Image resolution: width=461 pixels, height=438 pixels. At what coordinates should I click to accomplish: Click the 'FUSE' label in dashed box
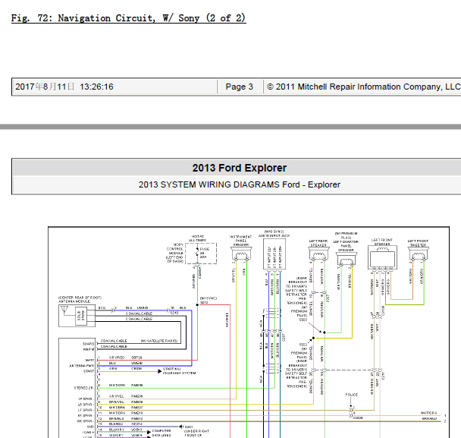[x=204, y=249]
